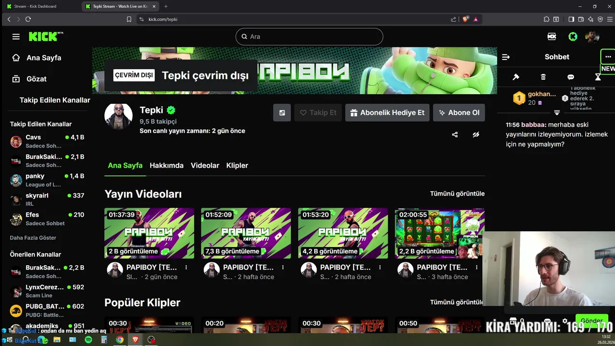Switch to Klipler tab
The width and height of the screenshot is (615, 346).
click(237, 165)
